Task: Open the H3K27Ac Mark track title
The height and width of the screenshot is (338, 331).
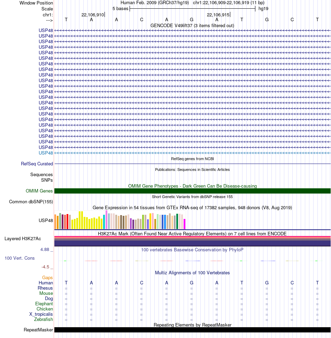Action: click(192, 234)
